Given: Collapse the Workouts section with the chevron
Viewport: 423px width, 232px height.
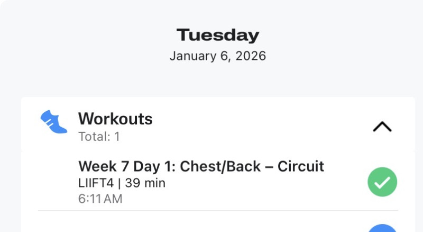Looking at the screenshot, I should [x=382, y=127].
